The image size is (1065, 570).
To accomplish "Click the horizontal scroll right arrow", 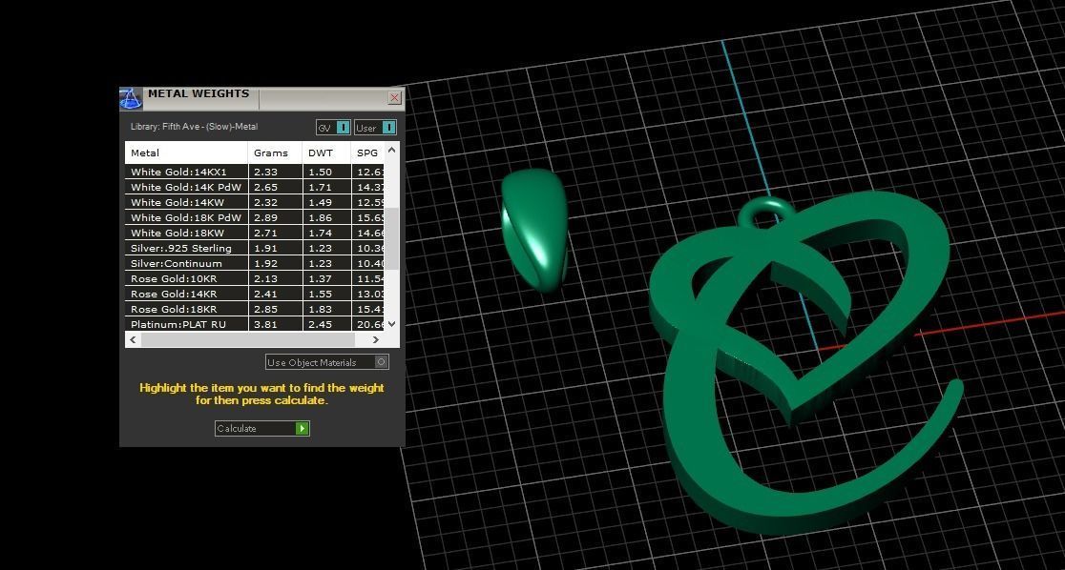I will pos(376,339).
